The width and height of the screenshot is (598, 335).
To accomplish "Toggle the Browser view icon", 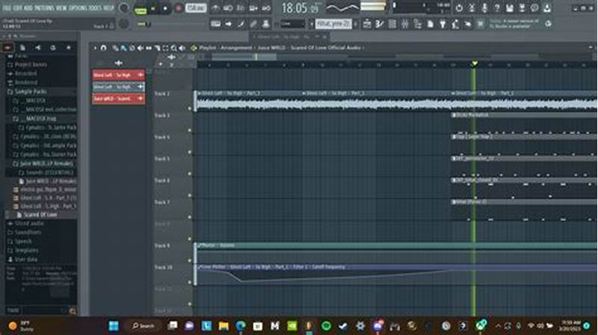I will pos(418,24).
